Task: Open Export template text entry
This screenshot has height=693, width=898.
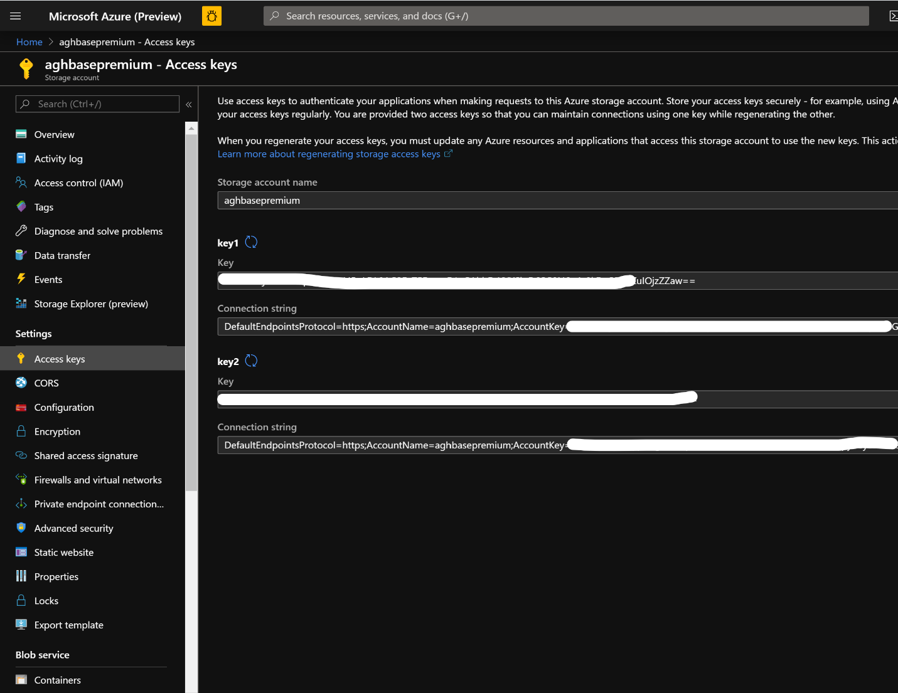Action: point(69,625)
